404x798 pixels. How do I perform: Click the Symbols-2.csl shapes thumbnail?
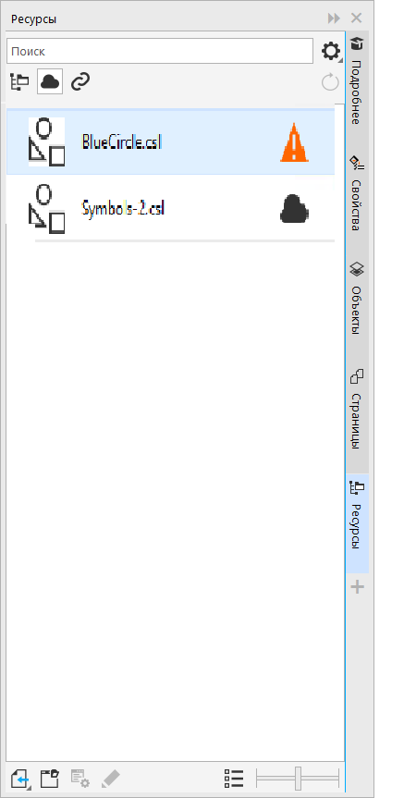tap(47, 209)
